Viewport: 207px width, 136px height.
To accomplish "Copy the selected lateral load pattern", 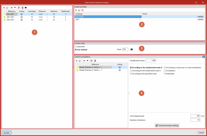I will pyautogui.click(x=80, y=61).
